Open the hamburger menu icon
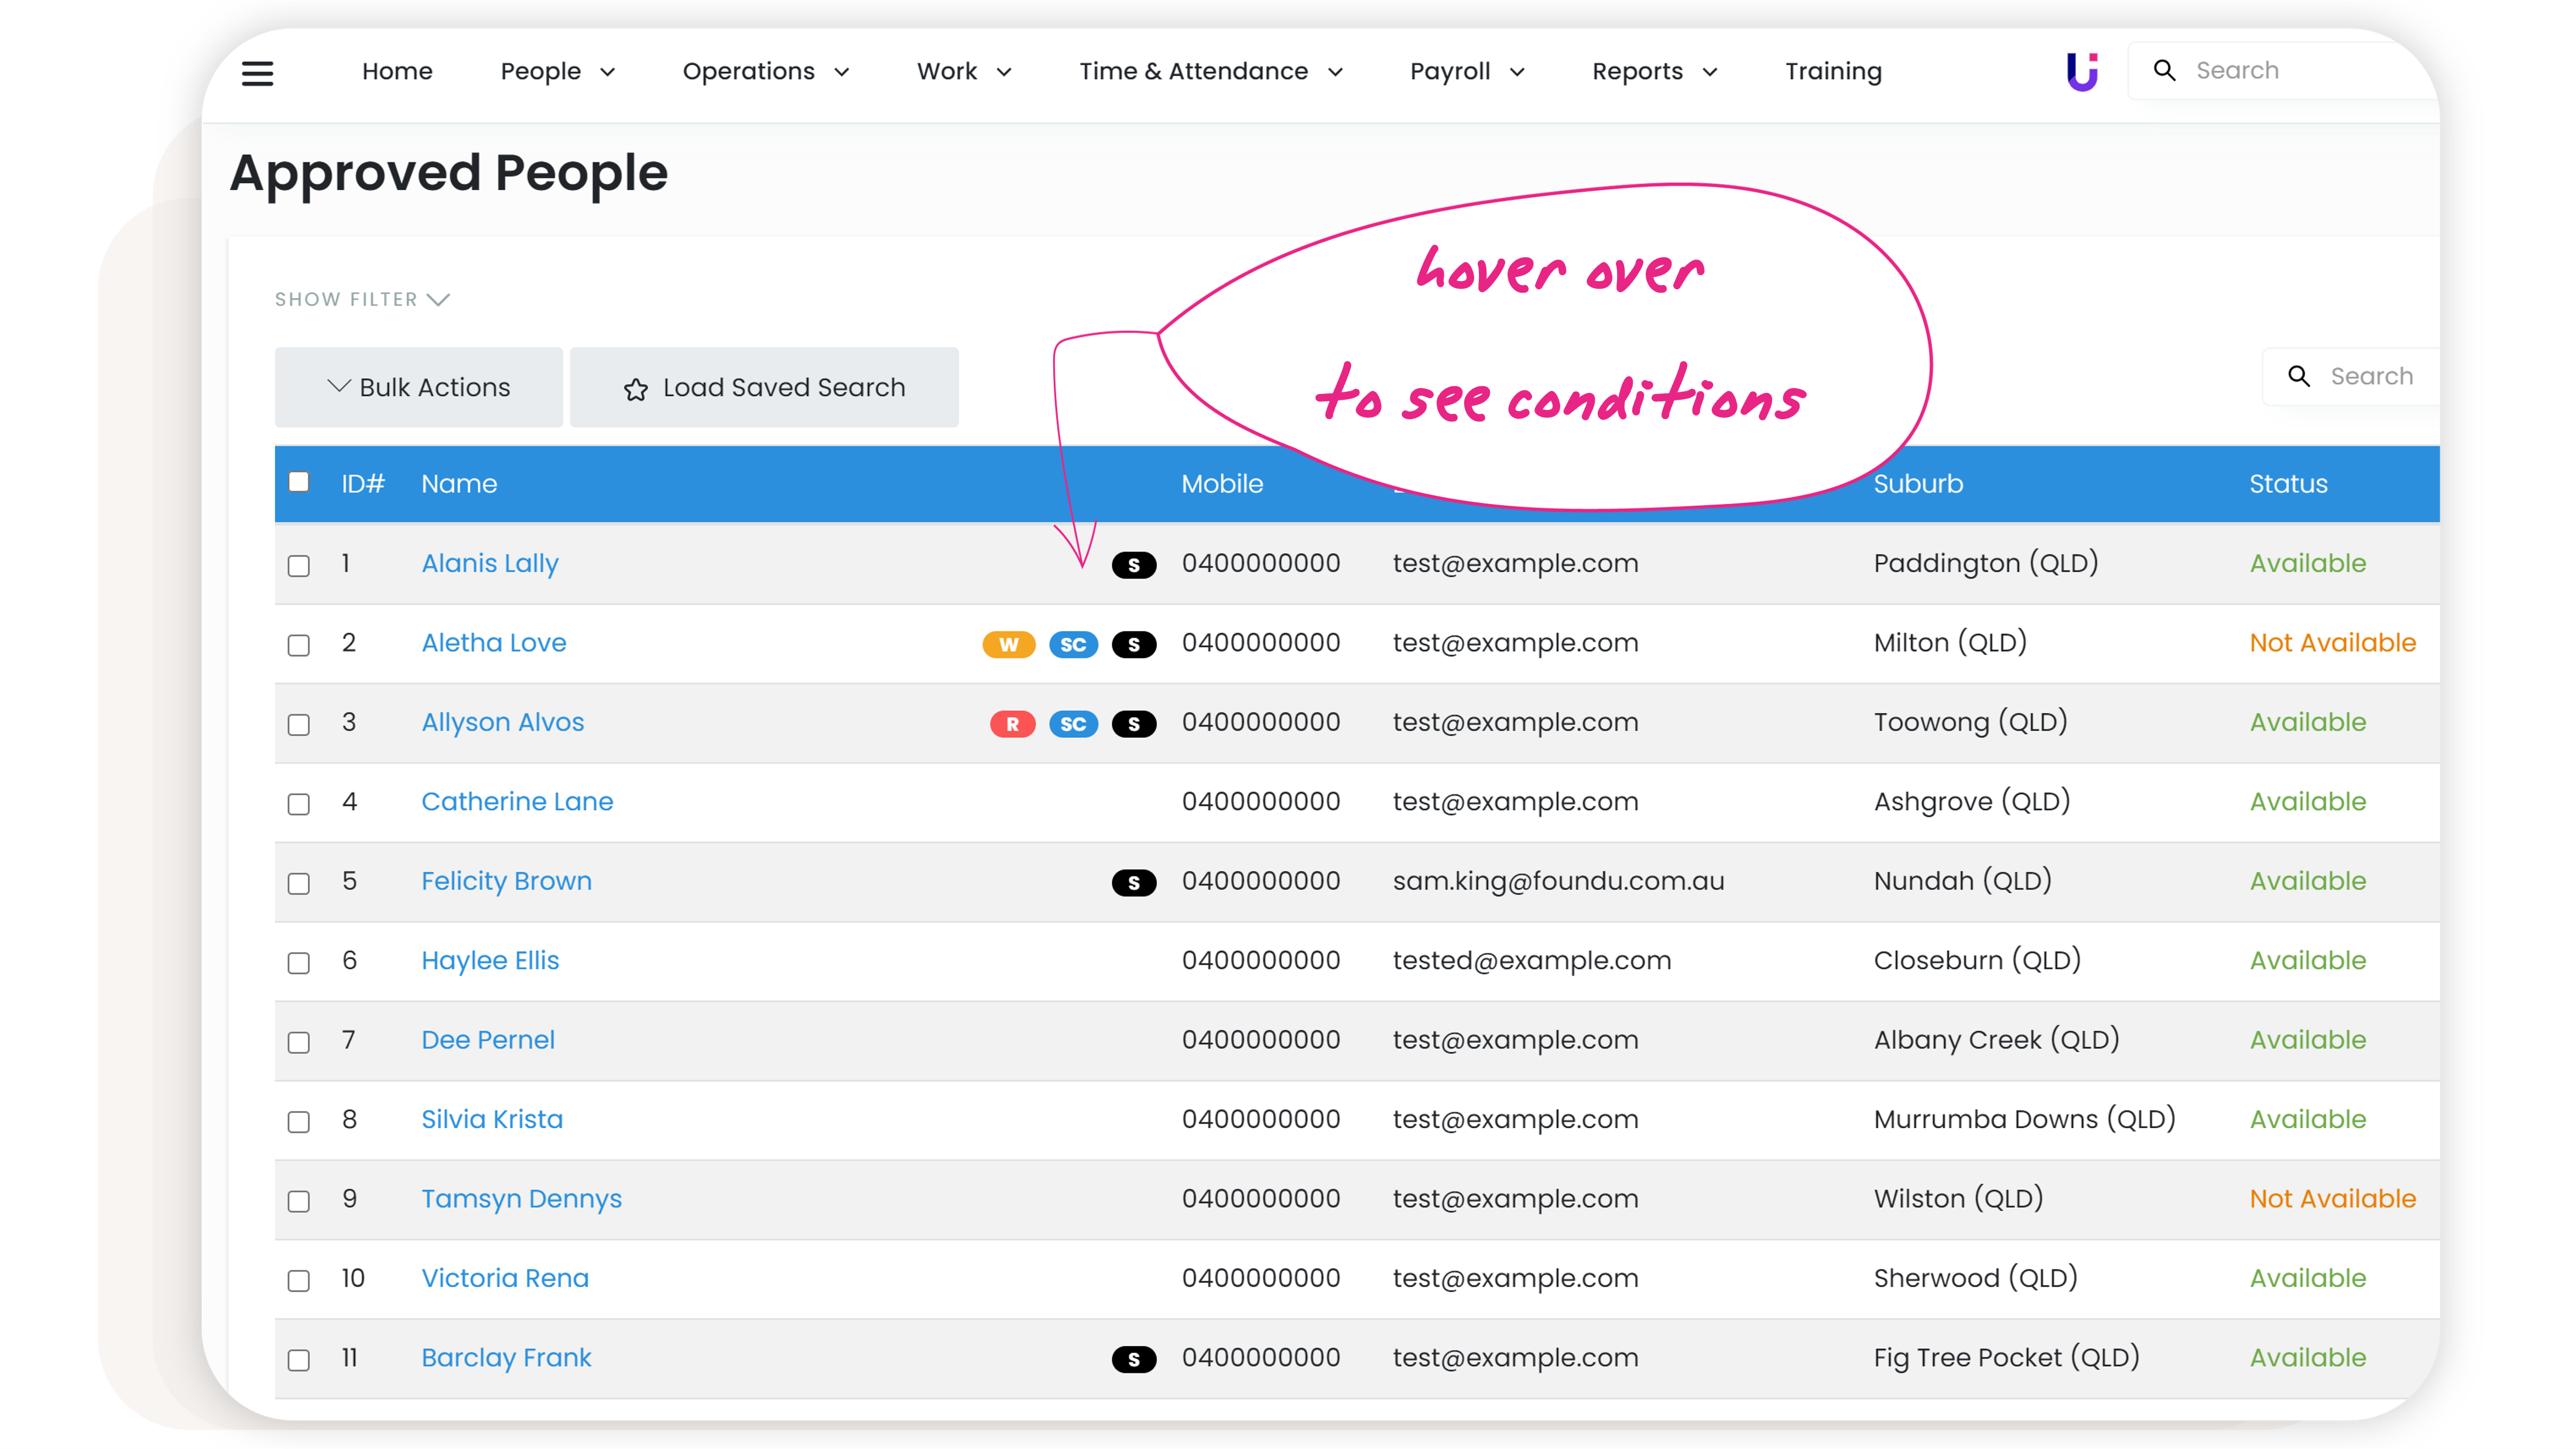Image resolution: width=2576 pixels, height=1449 pixels. pos(257,72)
